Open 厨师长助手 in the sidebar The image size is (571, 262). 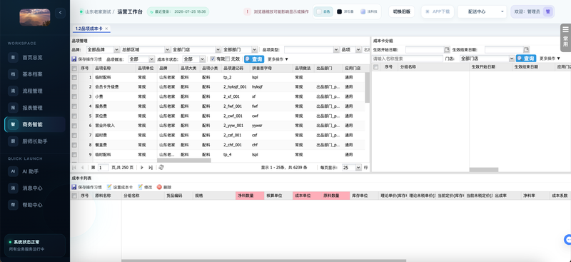[x=34, y=141]
